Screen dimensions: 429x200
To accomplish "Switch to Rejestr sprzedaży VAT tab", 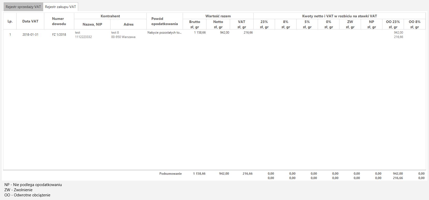I will coord(23,7).
